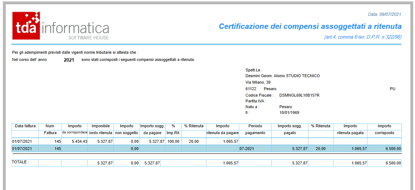Click 0,00 in the white first row

tap(135, 142)
